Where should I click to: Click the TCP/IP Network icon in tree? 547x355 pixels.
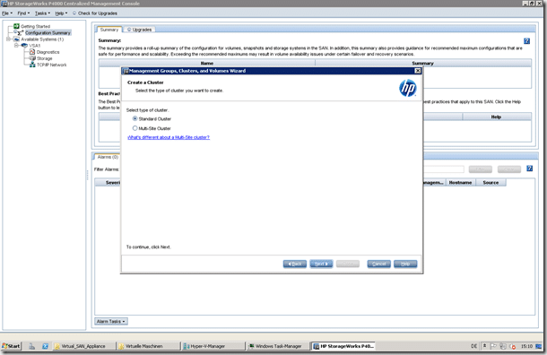point(32,65)
